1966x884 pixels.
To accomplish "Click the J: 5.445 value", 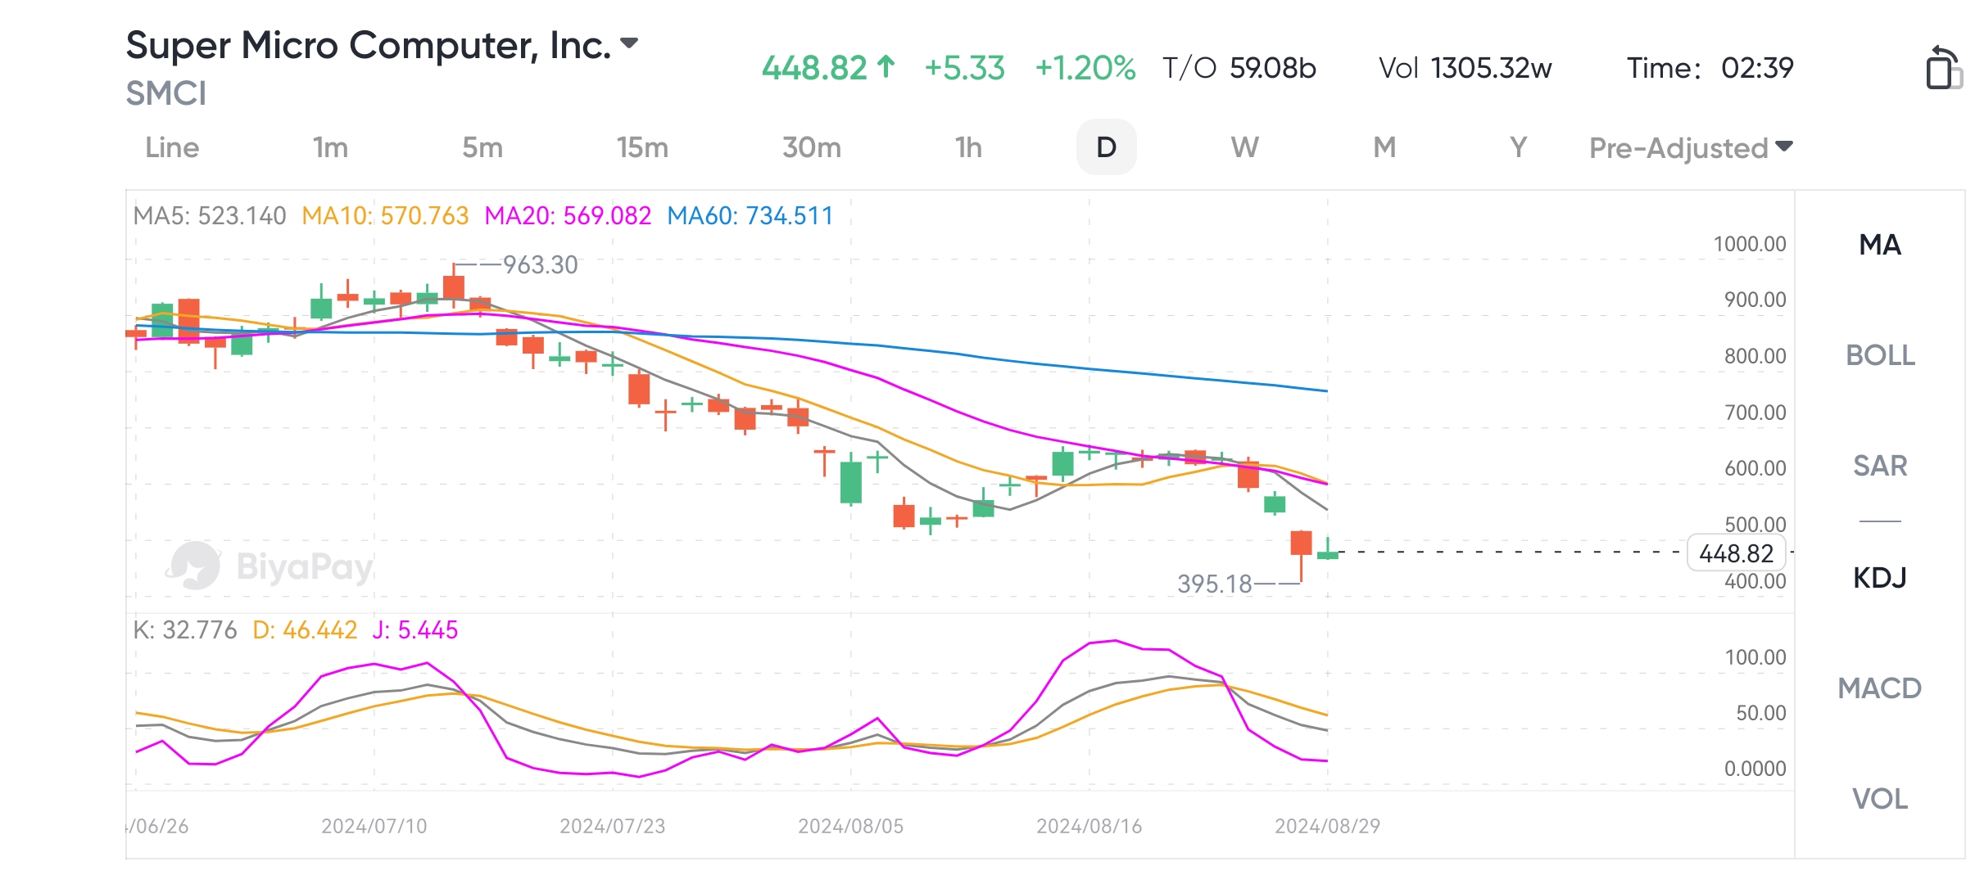I will point(415,630).
